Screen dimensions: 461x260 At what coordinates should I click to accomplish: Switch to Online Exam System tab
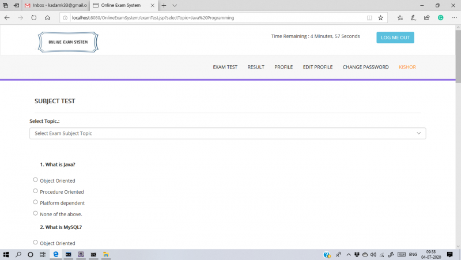(120, 5)
